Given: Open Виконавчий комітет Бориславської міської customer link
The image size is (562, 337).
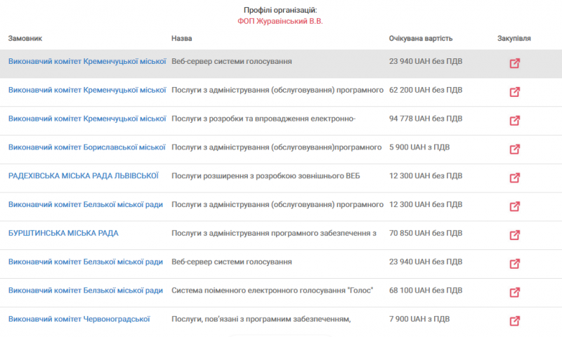Looking at the screenshot, I should pos(86,147).
